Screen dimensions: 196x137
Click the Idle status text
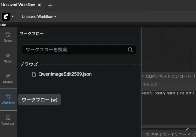click(3, 25)
